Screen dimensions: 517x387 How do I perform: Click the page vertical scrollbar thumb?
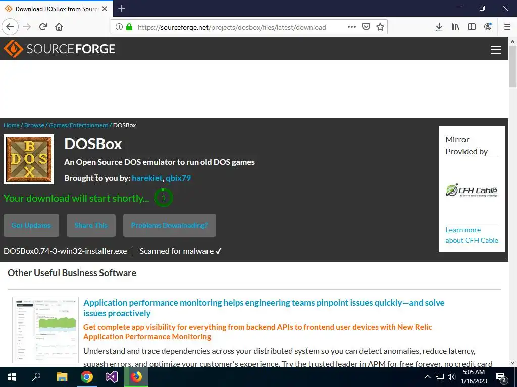[x=512, y=67]
